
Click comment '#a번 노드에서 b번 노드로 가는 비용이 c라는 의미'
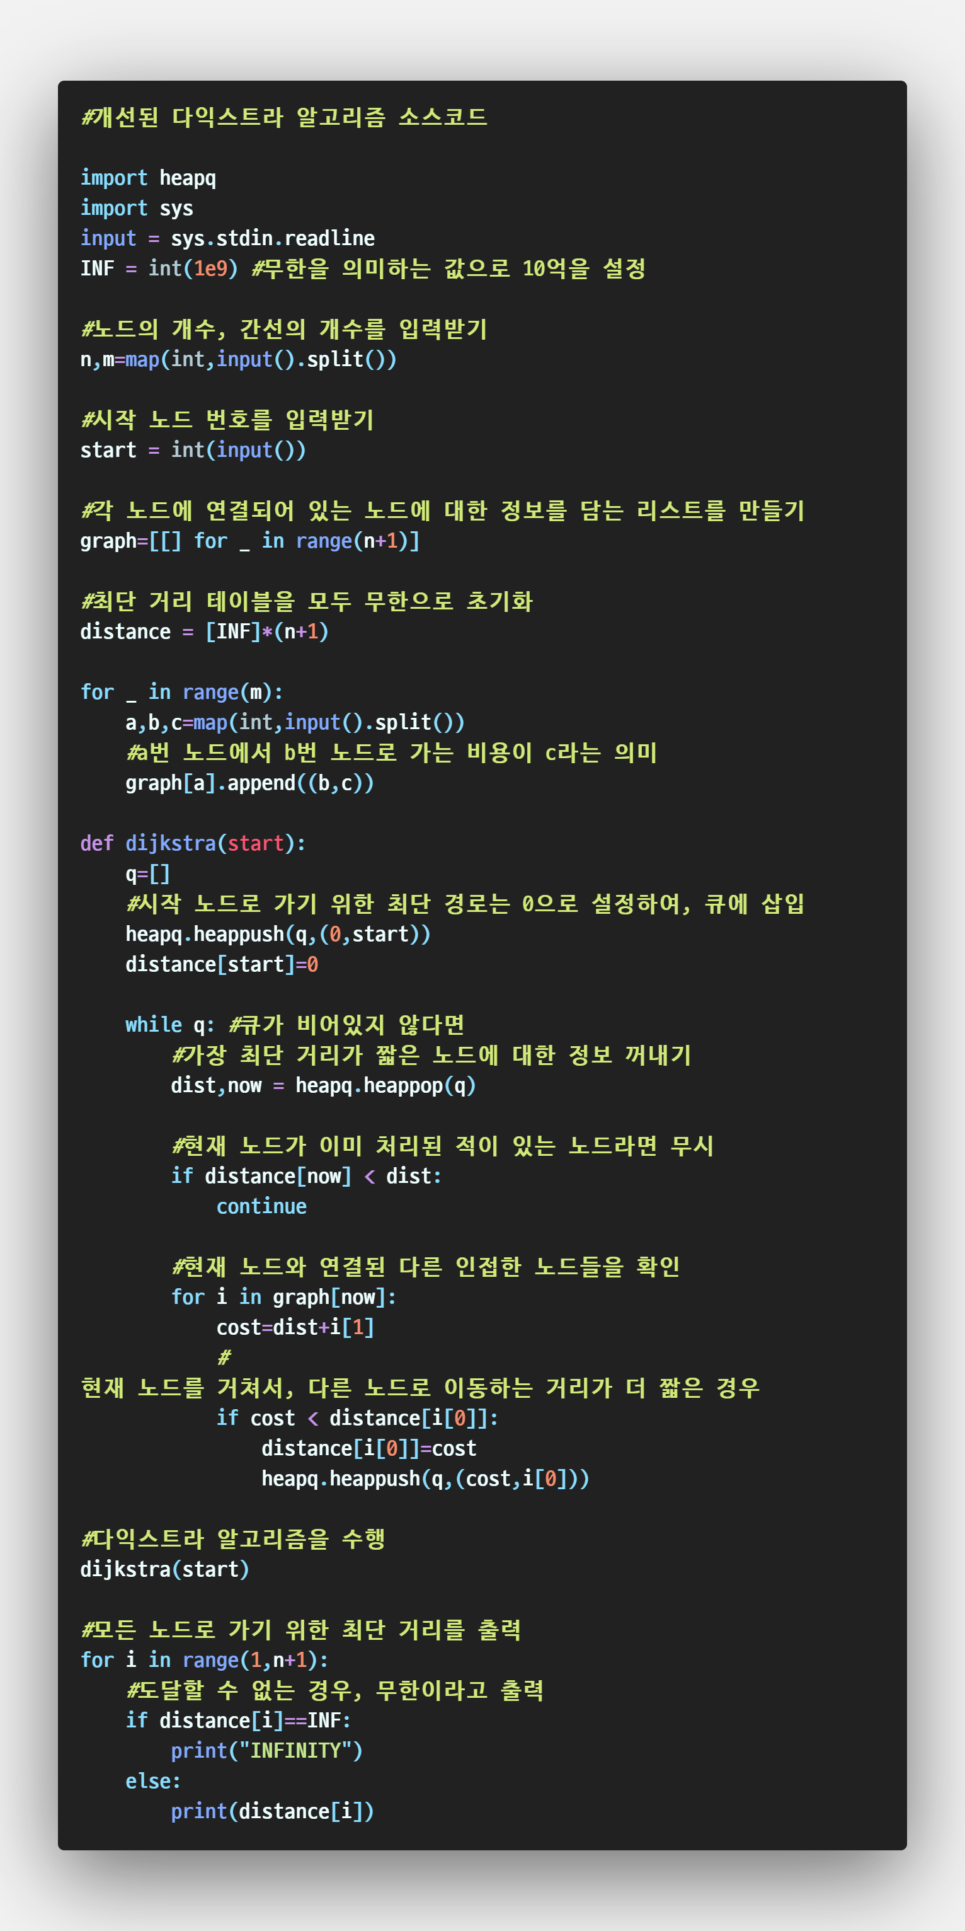click(x=392, y=752)
